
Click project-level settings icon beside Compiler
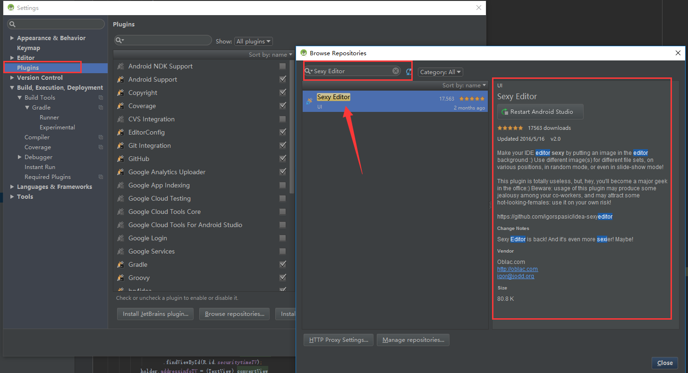(101, 137)
